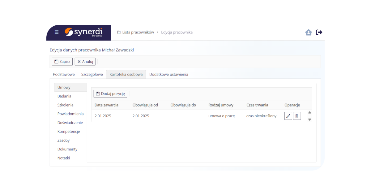Click the edit pencil icon for contract row
371x195 pixels.
[x=288, y=116]
